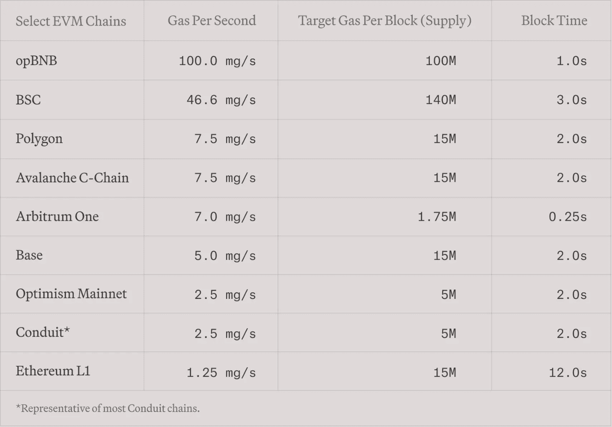Click the 1.25 mg/s gas per second value
Viewport: 612px width, 427px height.
point(221,373)
